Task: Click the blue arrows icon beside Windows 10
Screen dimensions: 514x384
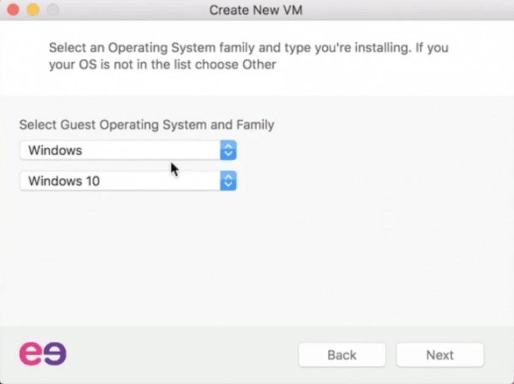Action: pyautogui.click(x=228, y=180)
